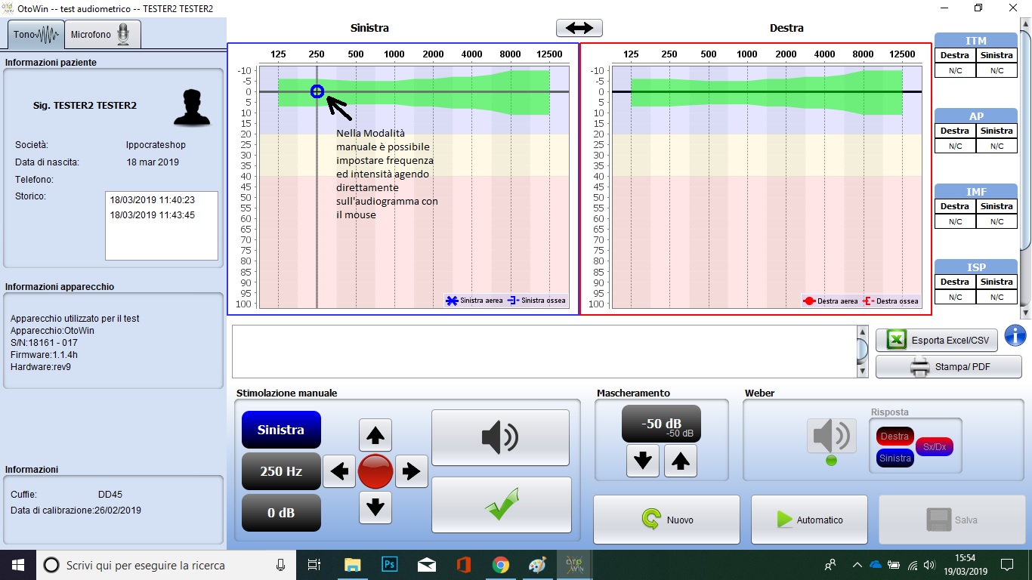Click the ear swap arrows icon between audiograms
This screenshot has height=580, width=1032.
[x=579, y=27]
